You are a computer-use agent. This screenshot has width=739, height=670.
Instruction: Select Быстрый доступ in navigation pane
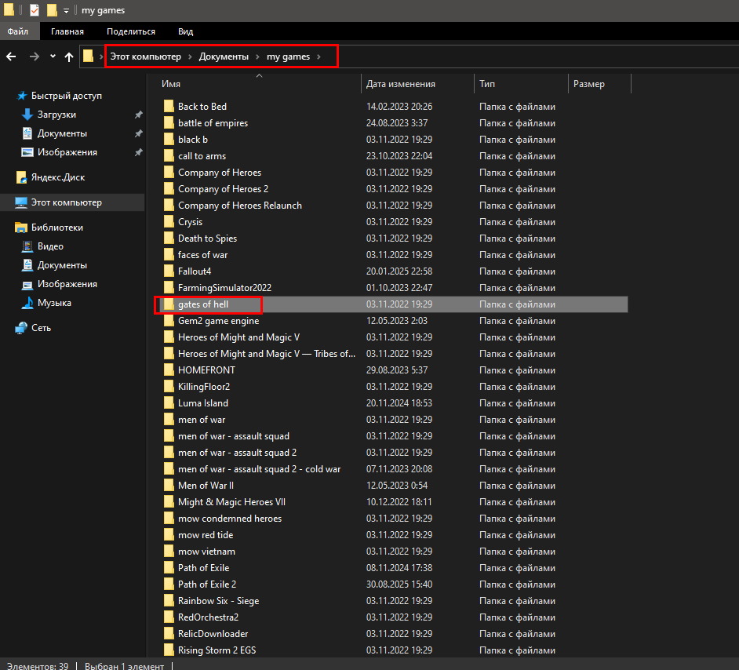coord(67,96)
